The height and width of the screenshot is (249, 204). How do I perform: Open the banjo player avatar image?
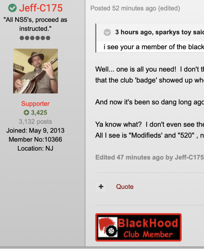(35, 71)
